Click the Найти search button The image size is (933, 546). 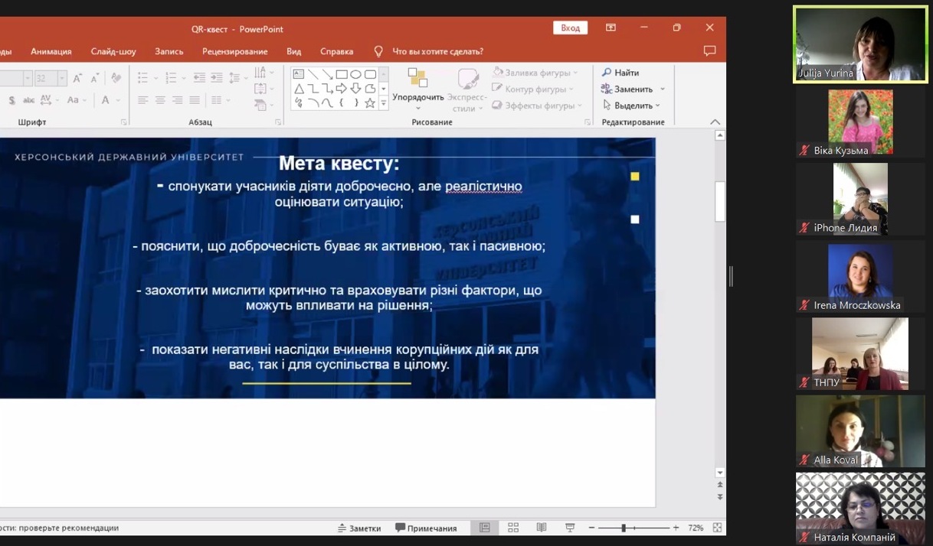[x=620, y=73]
